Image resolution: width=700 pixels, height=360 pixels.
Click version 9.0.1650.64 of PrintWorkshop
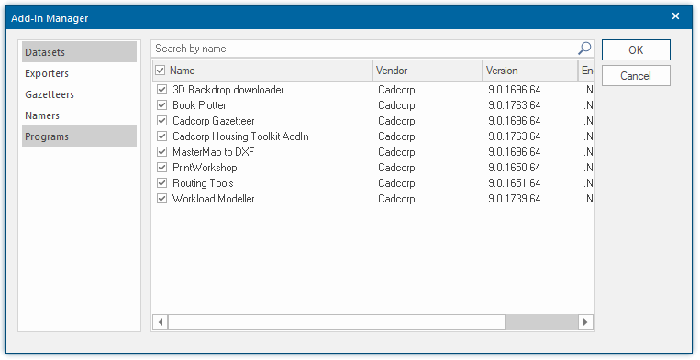[x=515, y=168]
